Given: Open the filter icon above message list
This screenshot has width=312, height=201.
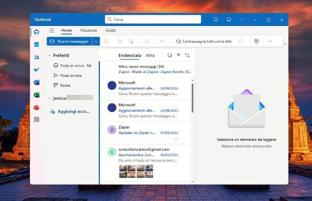Looking at the screenshot, I should [179, 55].
